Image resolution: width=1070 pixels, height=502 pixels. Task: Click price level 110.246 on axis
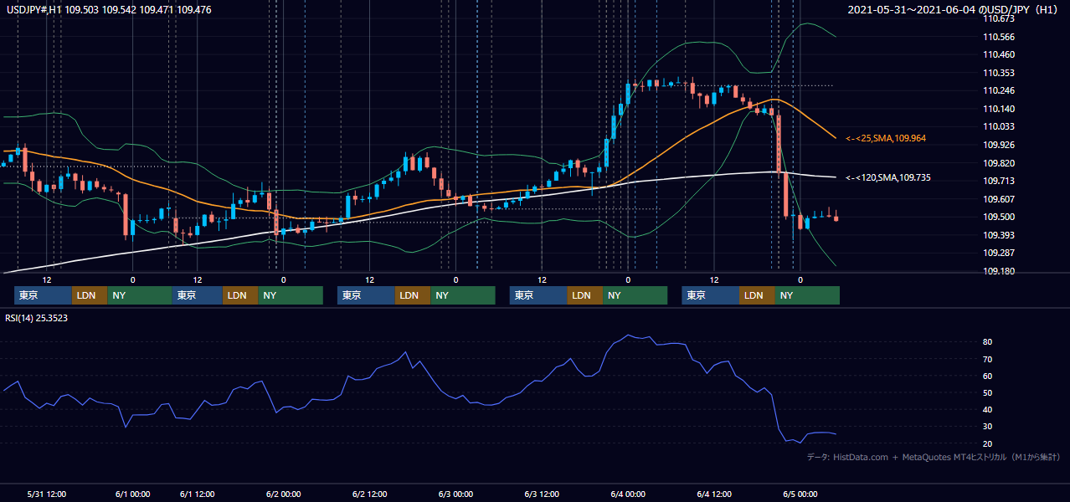pos(999,91)
